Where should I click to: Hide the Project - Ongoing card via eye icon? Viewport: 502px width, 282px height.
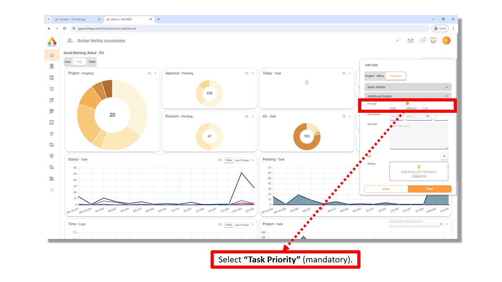[x=149, y=73]
